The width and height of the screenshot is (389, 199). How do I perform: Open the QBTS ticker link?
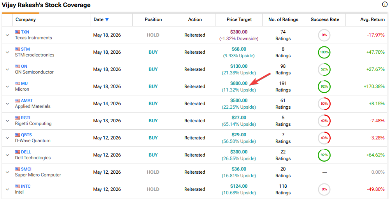[26, 135]
